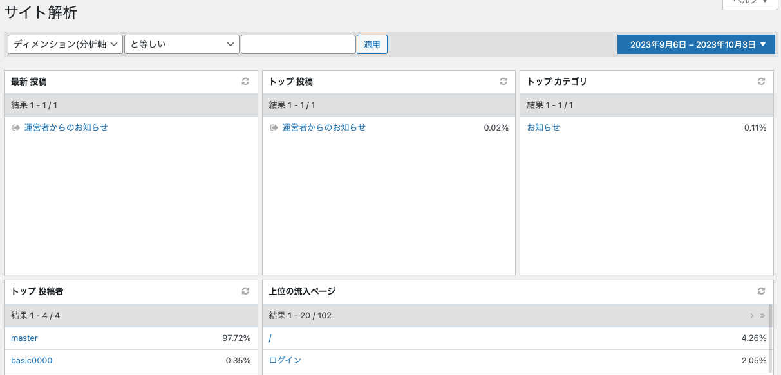
Task: Refresh the トップ カテゴリ panel
Action: point(762,82)
